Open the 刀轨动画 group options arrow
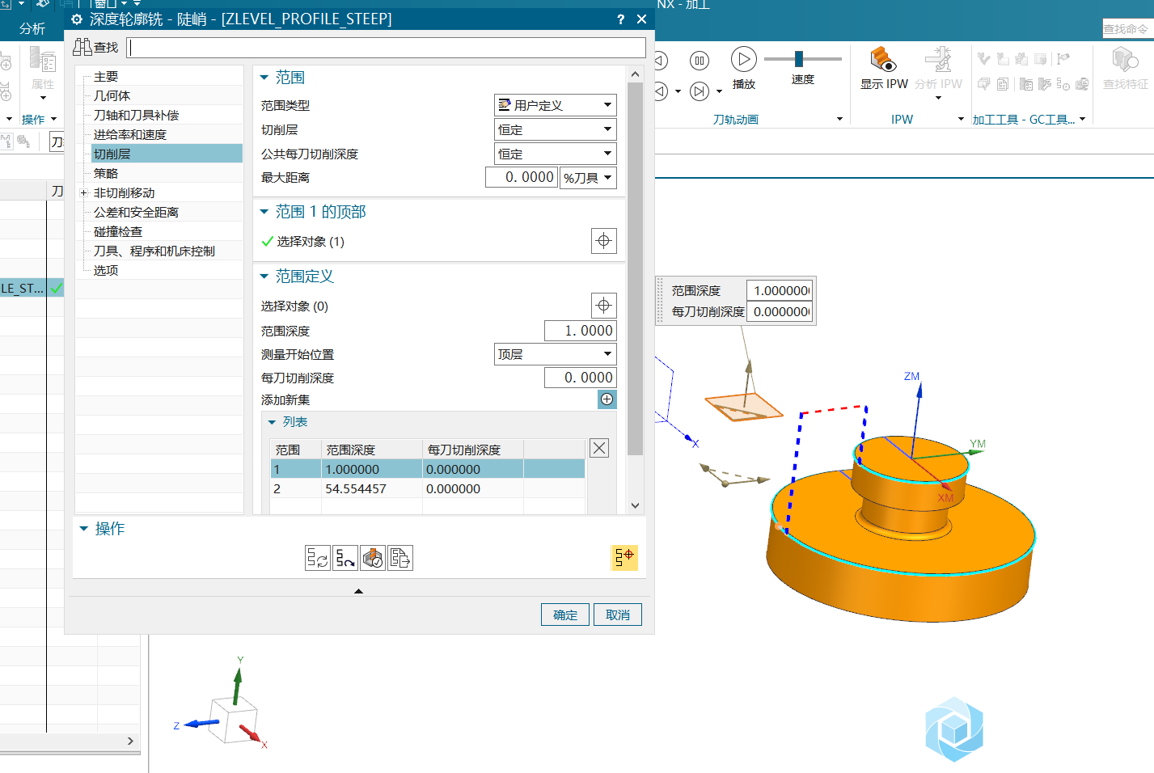Image resolution: width=1154 pixels, height=773 pixels. (839, 119)
